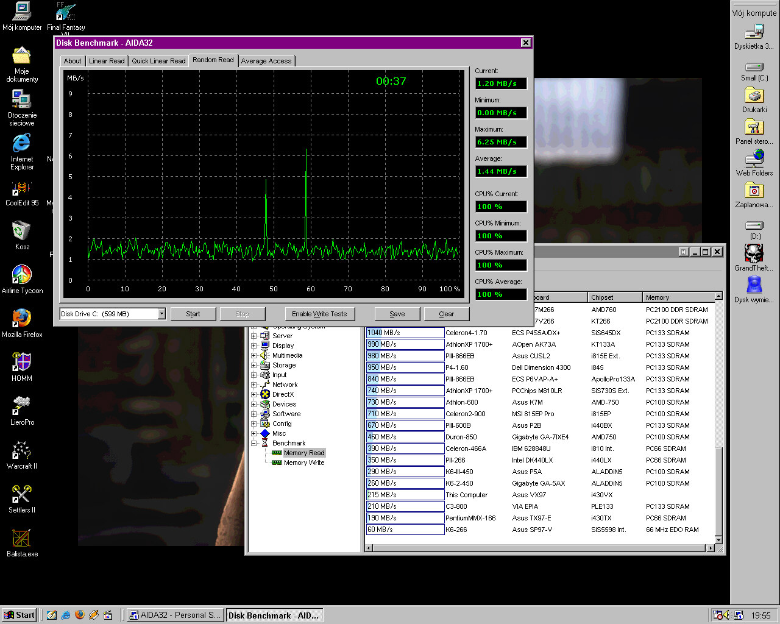Select the Devices tree item

tap(284, 404)
